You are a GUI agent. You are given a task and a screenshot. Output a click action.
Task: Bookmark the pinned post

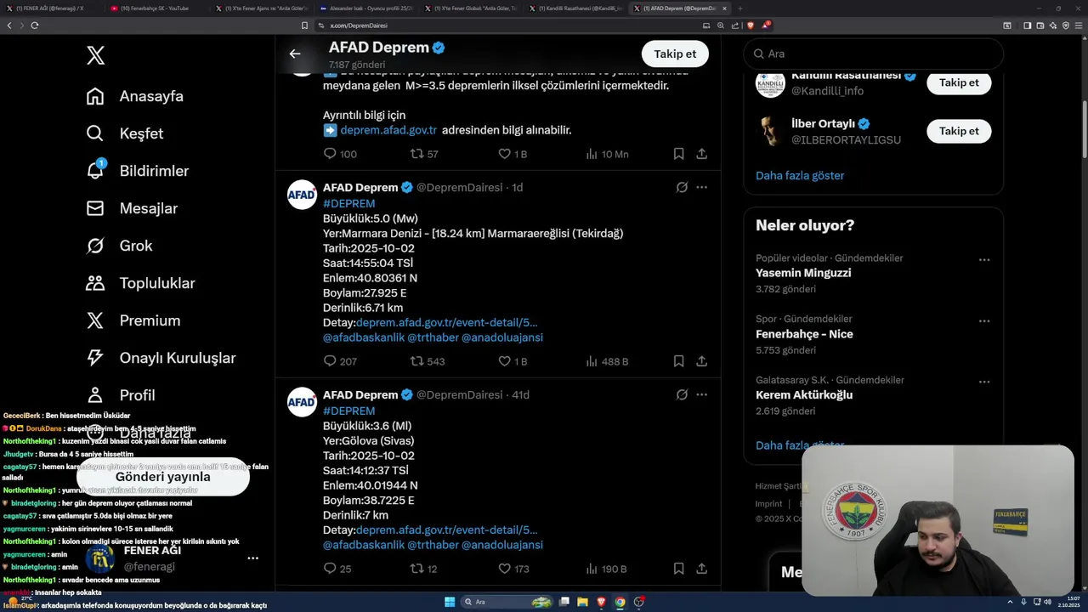(x=678, y=154)
